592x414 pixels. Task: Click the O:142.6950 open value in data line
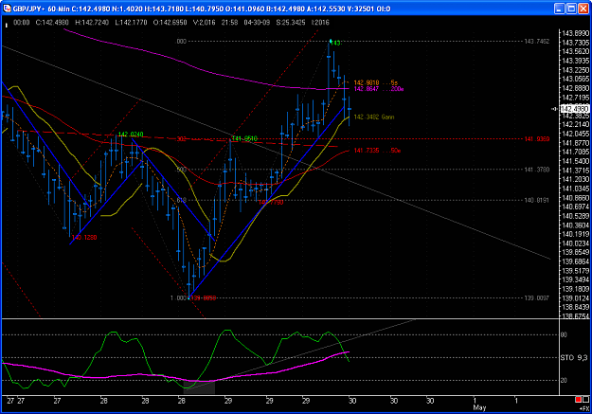pos(170,23)
